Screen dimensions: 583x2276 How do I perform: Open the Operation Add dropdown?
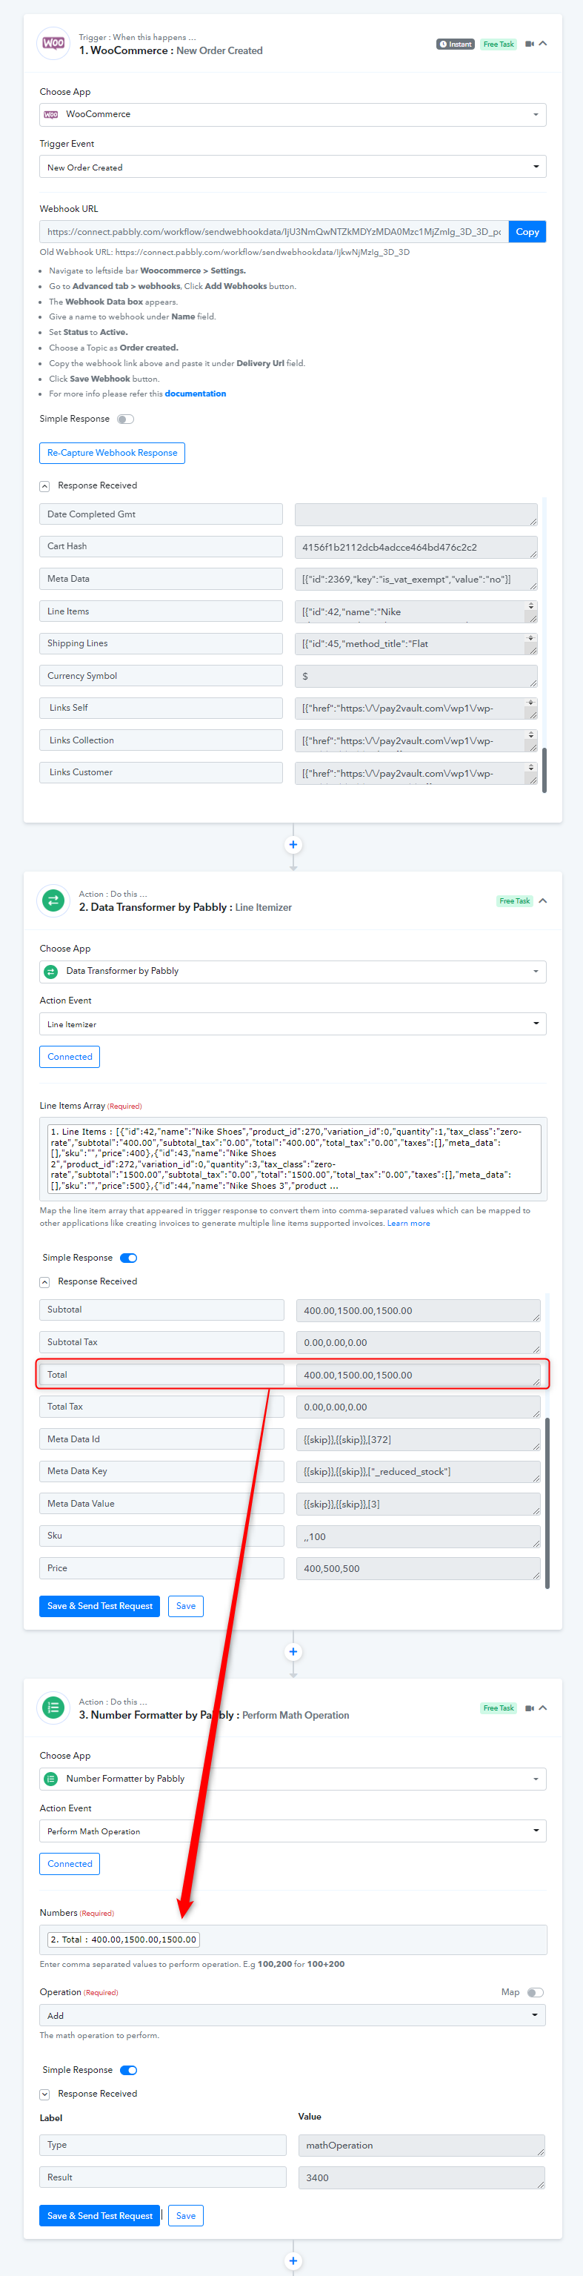click(x=293, y=2015)
